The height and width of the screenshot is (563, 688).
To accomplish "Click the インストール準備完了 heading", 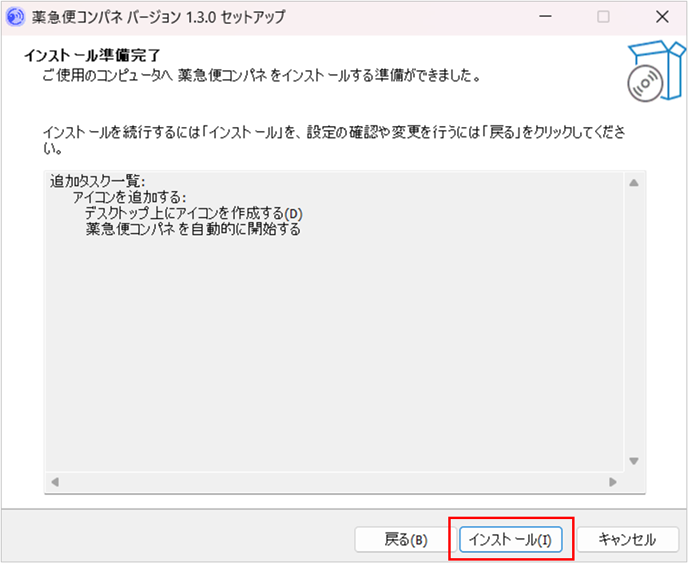I will coord(92,56).
